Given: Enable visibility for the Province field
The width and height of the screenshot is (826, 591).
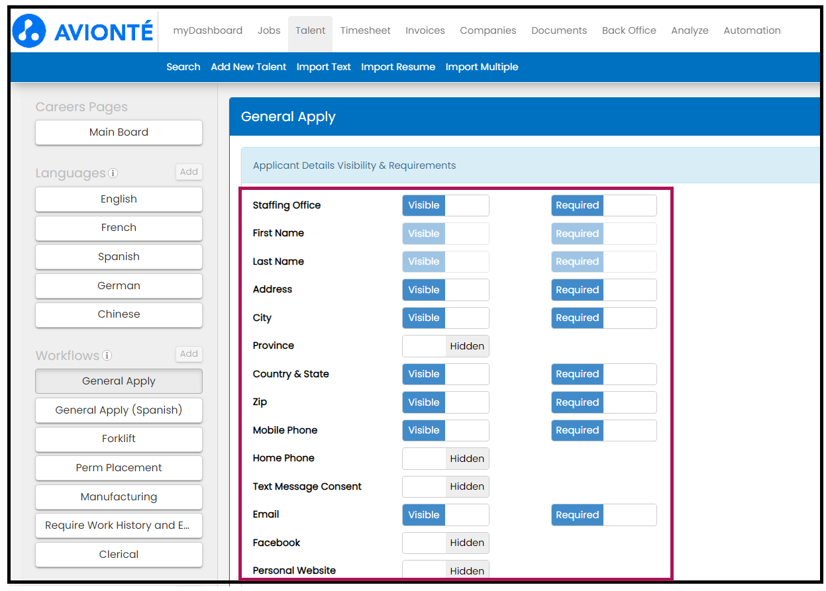Looking at the screenshot, I should point(445,346).
